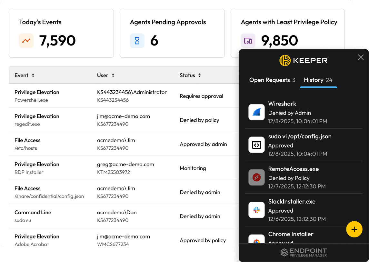The height and width of the screenshot is (262, 369).
Task: Click the code terminal icon for sudo vi
Action: point(256,145)
